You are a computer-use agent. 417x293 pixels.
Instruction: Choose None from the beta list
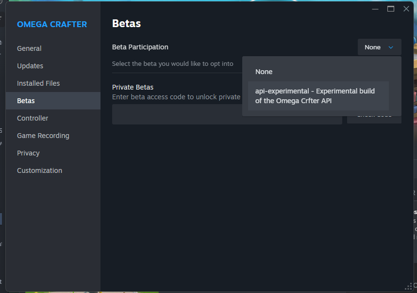pyautogui.click(x=264, y=72)
